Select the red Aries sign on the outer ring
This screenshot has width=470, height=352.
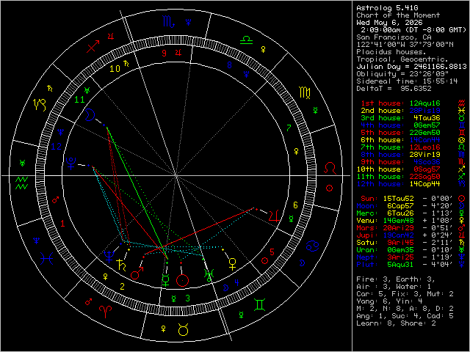tap(106, 312)
